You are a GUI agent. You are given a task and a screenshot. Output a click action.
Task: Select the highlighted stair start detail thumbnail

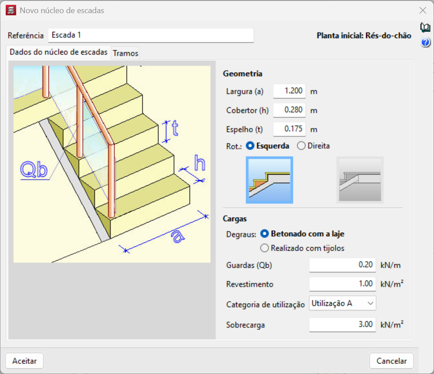[x=269, y=180]
